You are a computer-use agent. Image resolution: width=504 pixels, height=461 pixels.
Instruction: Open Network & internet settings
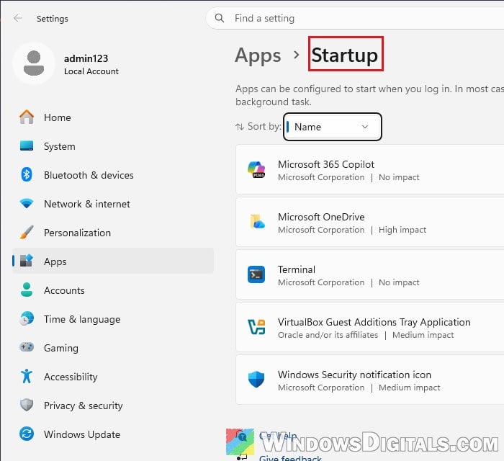(x=113, y=204)
